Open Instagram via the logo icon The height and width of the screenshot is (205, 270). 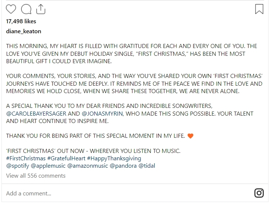point(259,193)
